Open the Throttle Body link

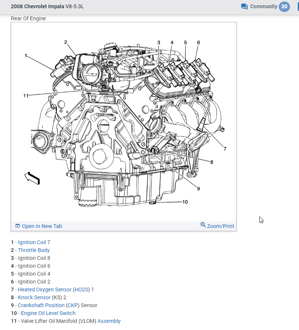34,250
